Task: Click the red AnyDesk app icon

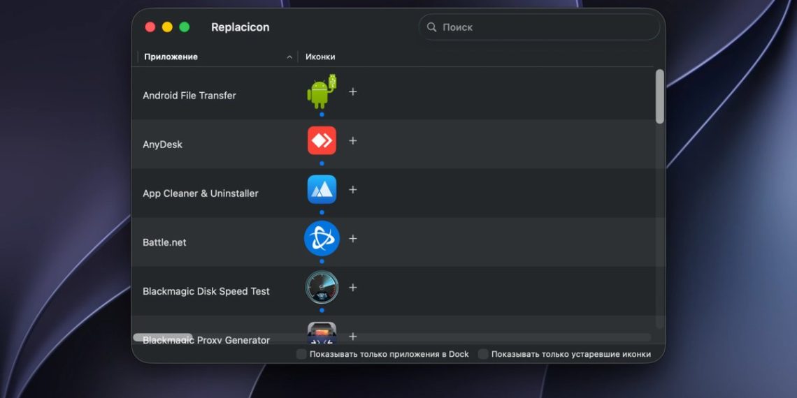Action: (x=322, y=140)
